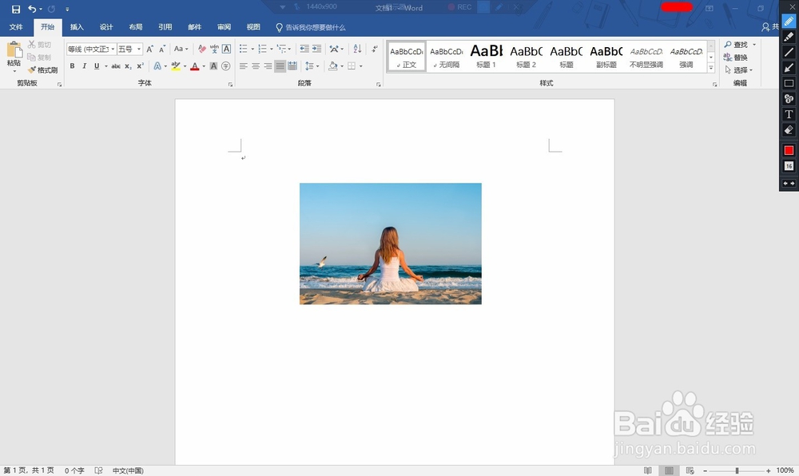Toggle underline formatting
This screenshot has height=476, width=799.
[x=96, y=65]
